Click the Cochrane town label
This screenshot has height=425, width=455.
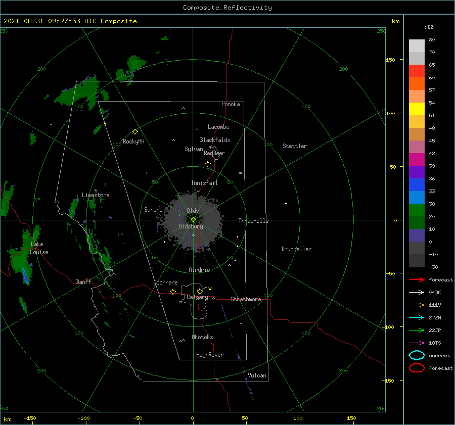pos(165,282)
